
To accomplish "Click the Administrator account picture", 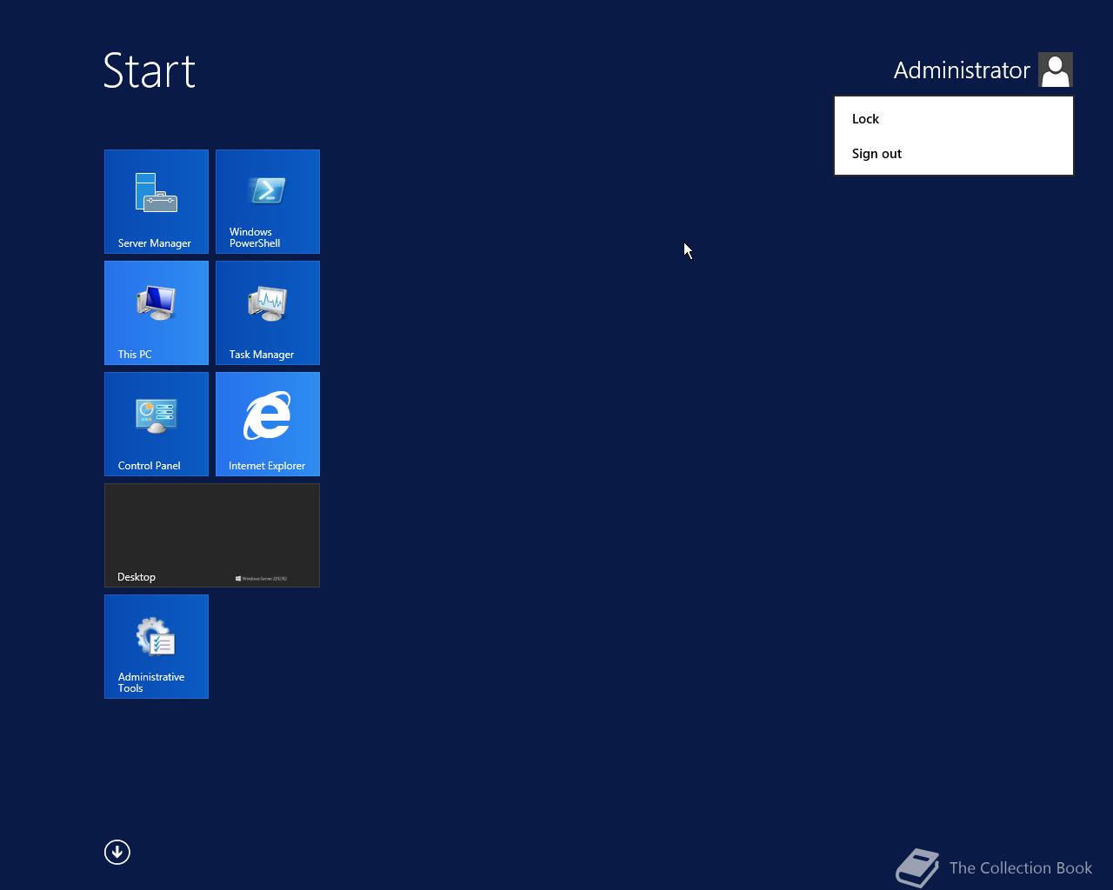I will 1056,70.
